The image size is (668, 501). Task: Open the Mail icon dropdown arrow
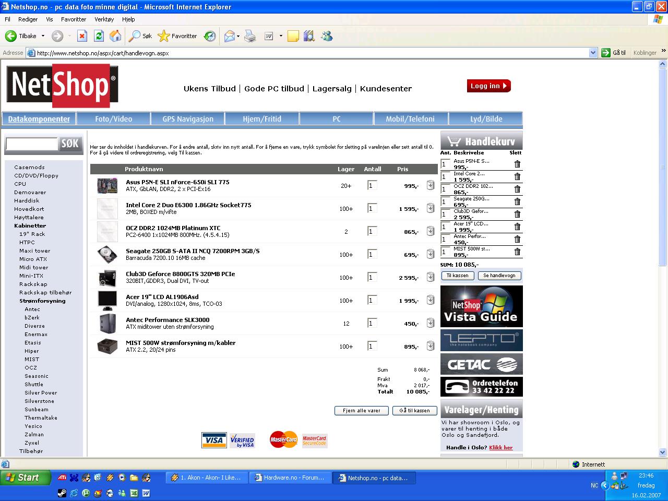[238, 36]
